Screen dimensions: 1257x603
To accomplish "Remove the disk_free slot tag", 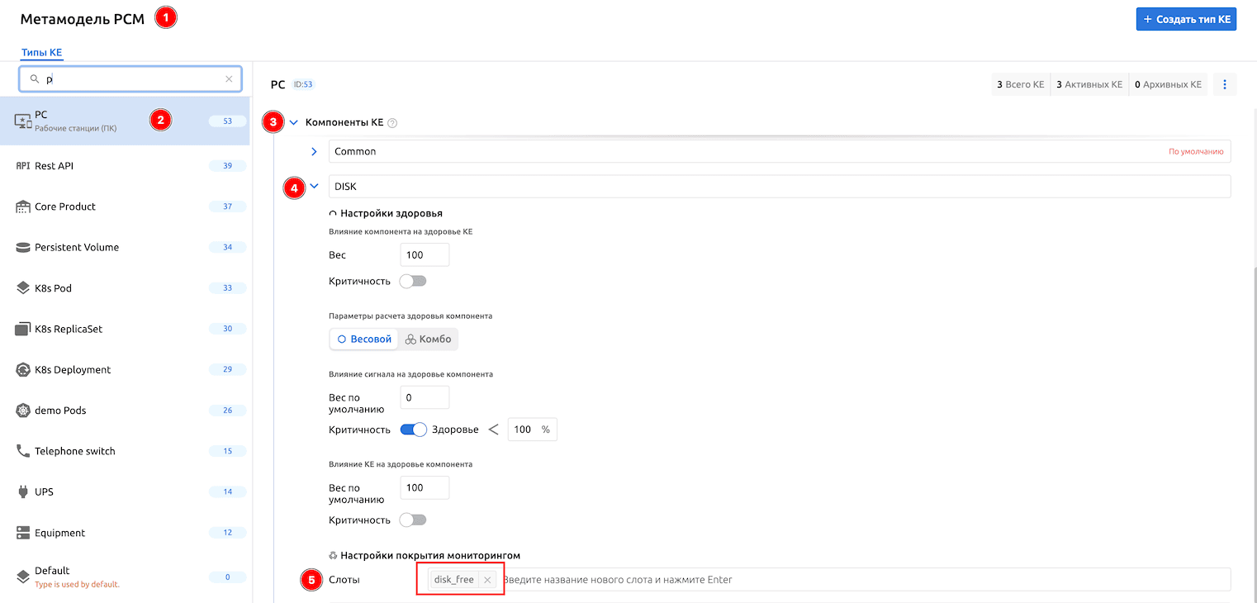I will click(487, 580).
